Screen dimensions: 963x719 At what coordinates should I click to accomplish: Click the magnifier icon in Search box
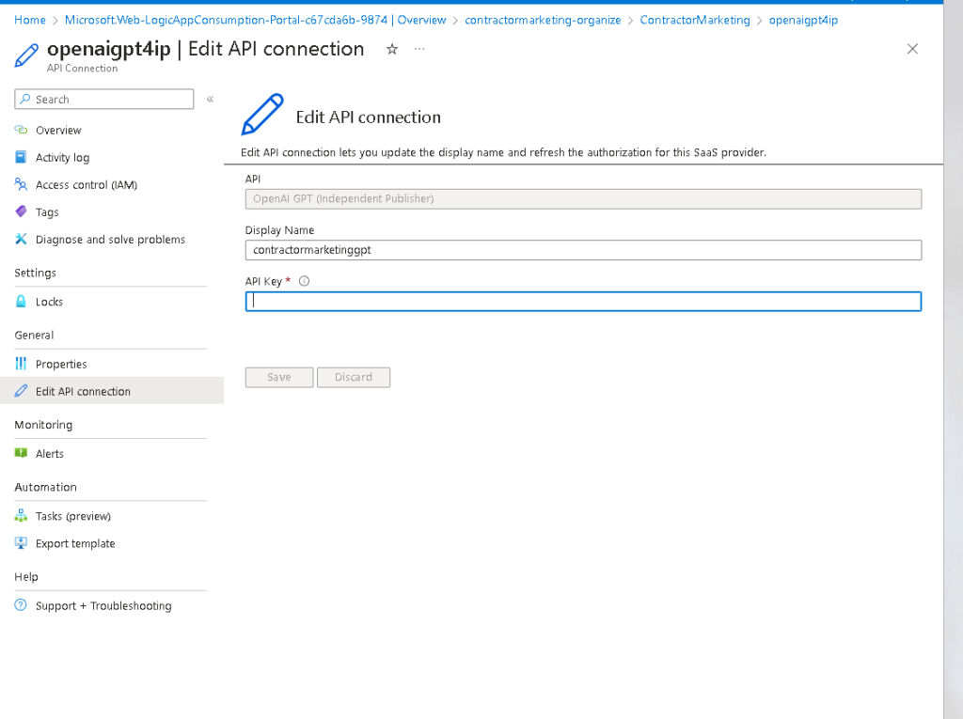[25, 99]
